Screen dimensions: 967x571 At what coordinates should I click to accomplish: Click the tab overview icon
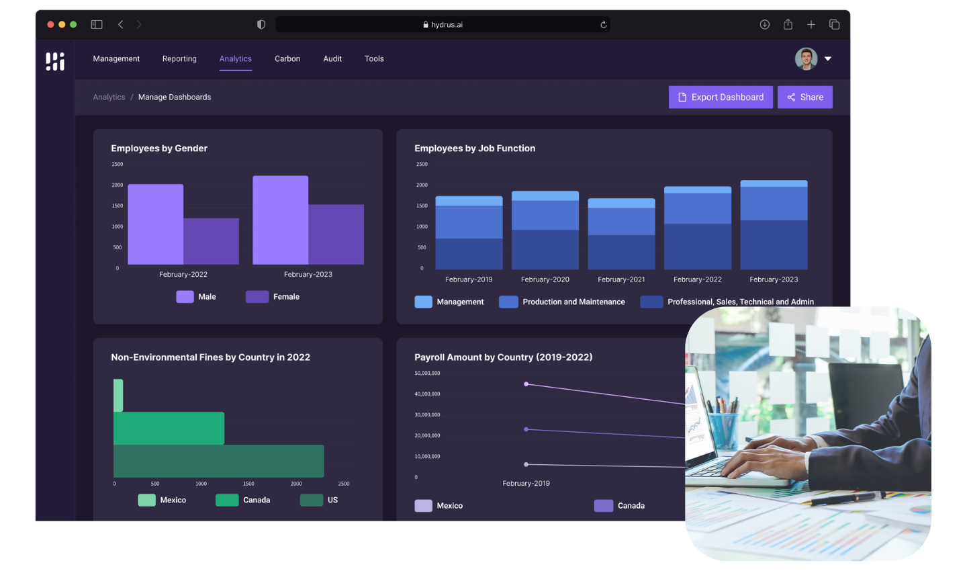[x=834, y=24]
